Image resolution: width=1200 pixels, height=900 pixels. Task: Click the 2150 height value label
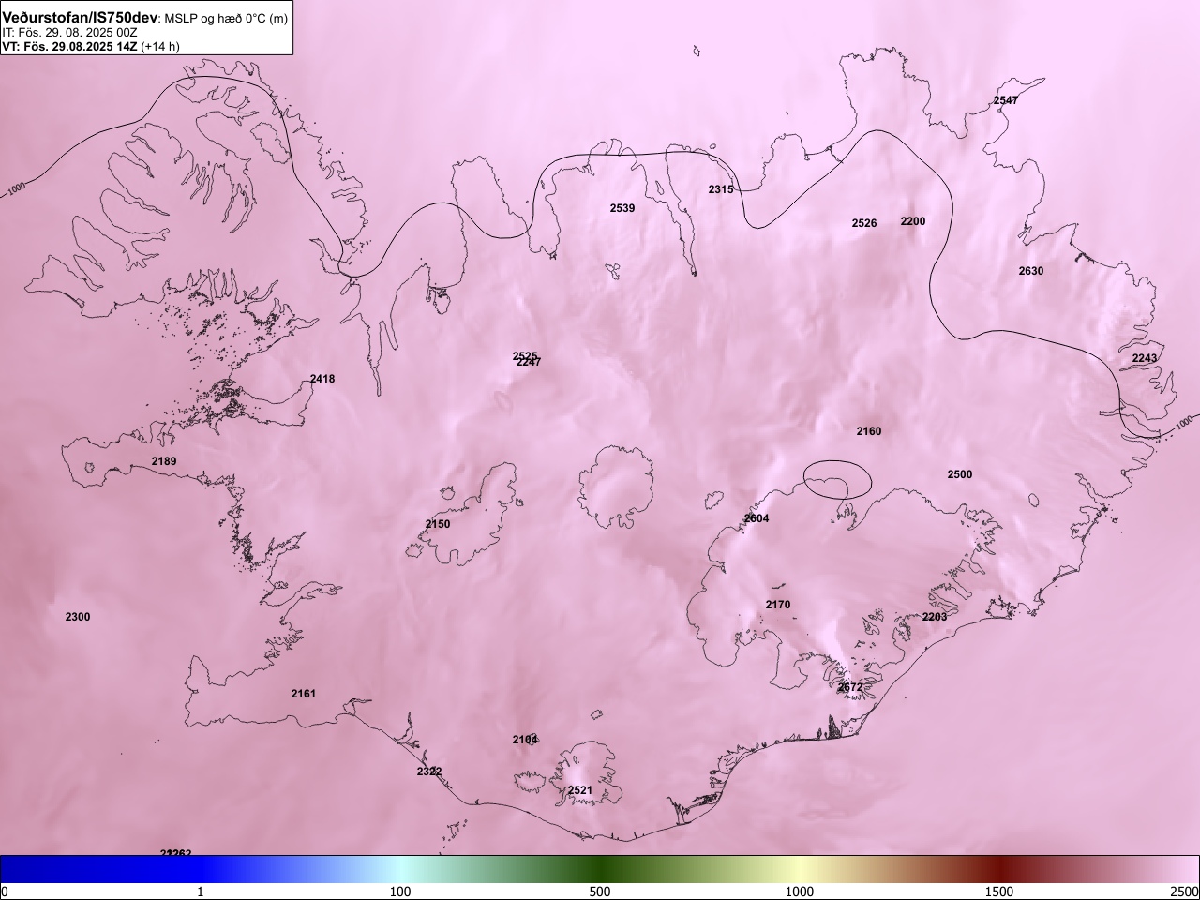(x=438, y=524)
